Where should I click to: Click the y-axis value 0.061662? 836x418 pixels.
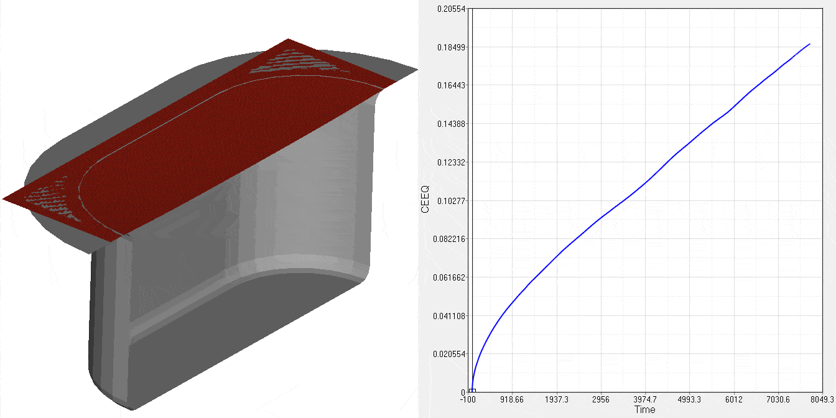point(449,277)
